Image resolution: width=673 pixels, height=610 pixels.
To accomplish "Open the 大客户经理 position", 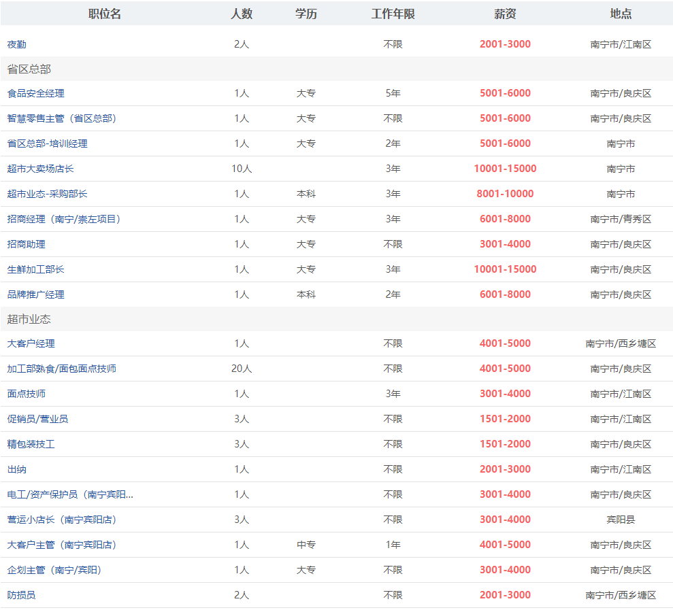I will pyautogui.click(x=31, y=343).
